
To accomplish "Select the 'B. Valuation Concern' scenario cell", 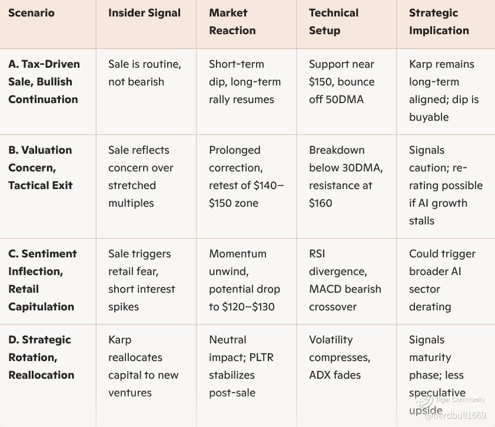I will (41, 168).
